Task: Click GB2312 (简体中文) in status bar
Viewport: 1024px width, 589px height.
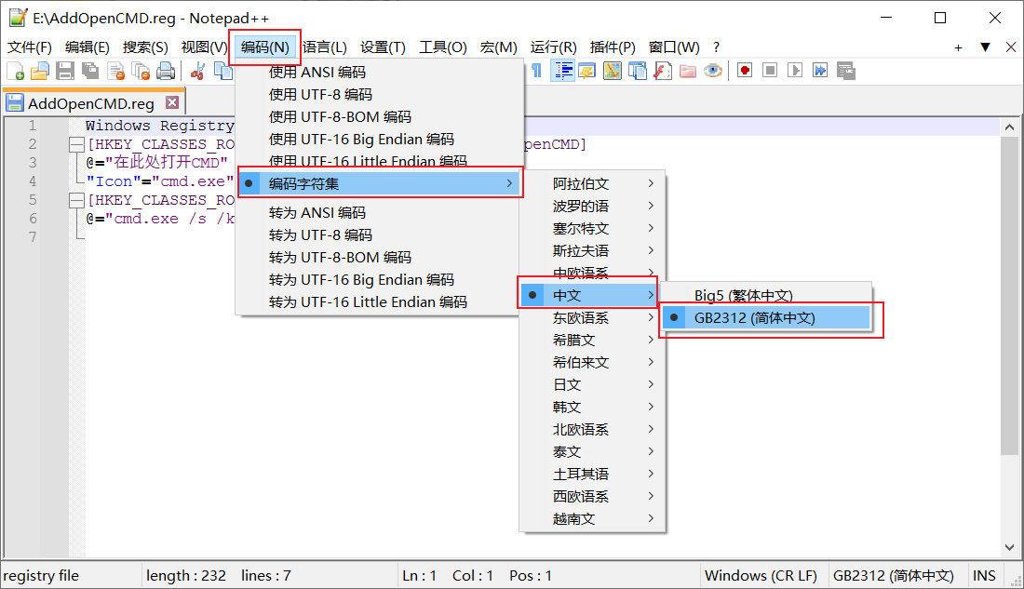Action: point(893,575)
